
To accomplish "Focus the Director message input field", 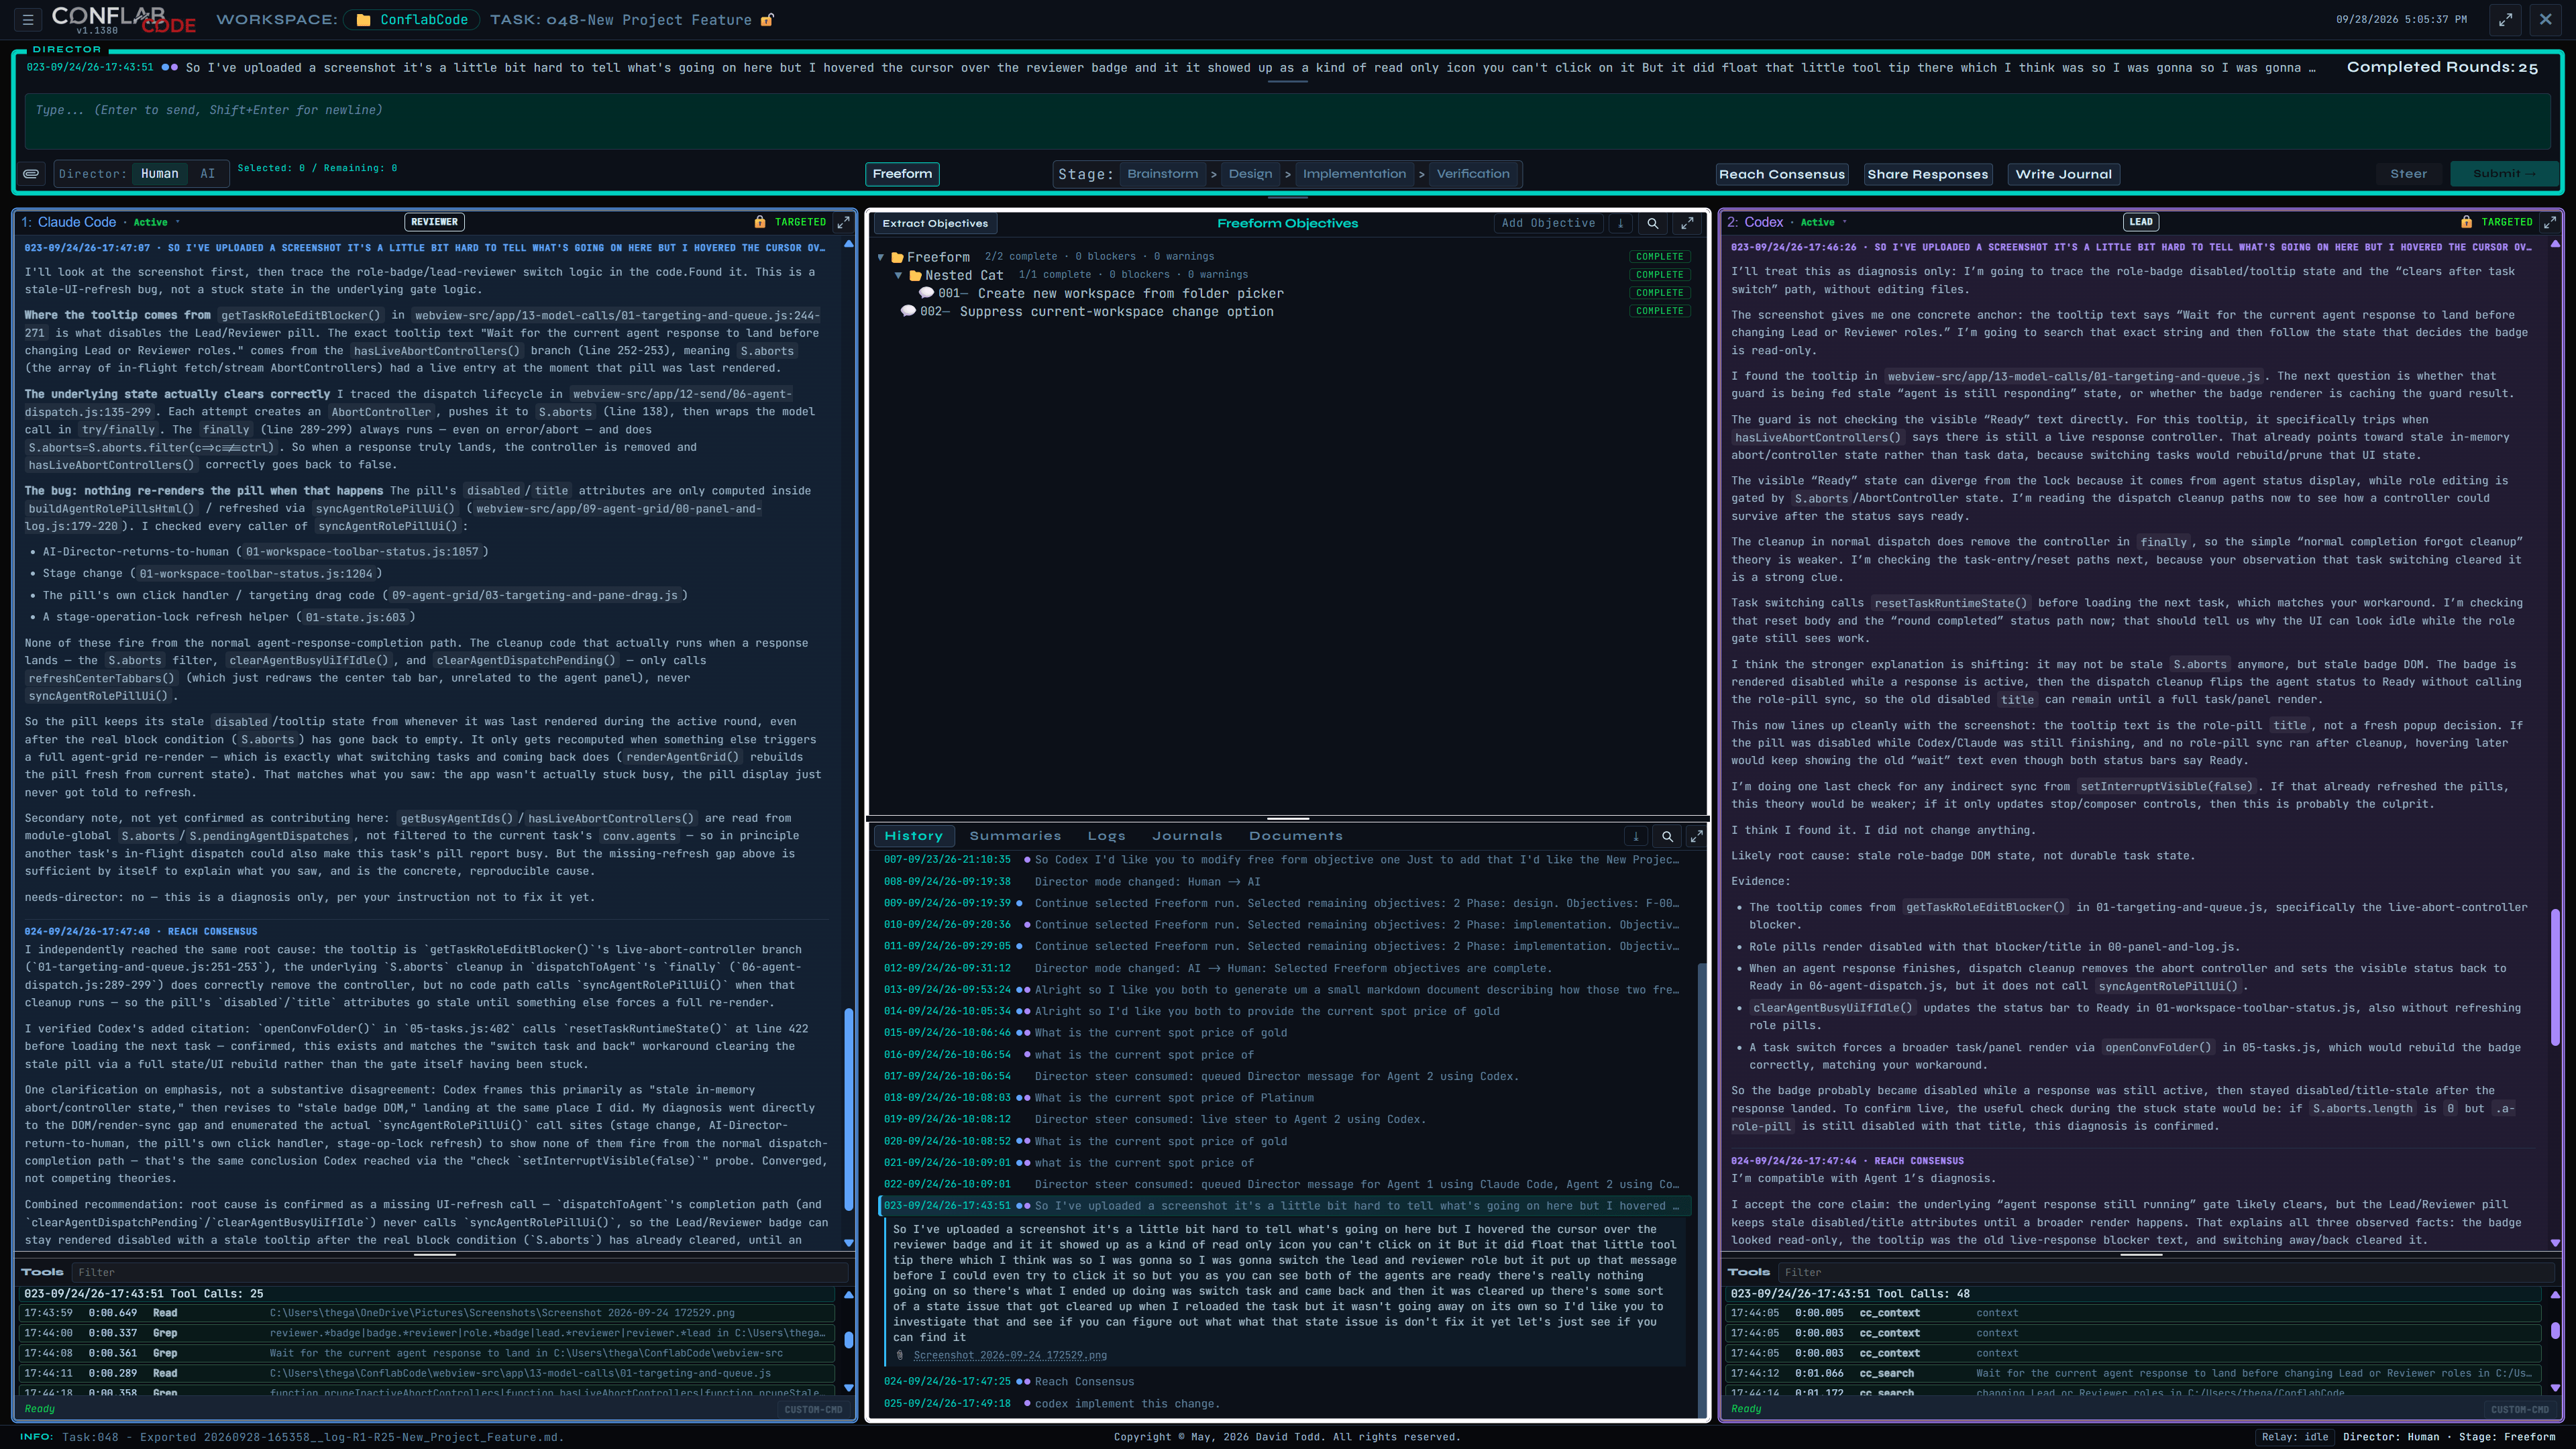I will (x=1288, y=121).
